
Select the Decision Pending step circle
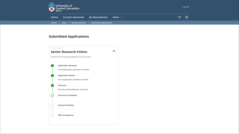[52, 105]
